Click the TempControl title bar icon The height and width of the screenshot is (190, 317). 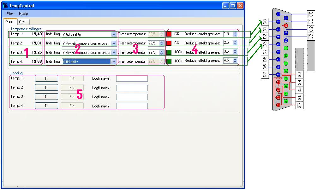click(5, 5)
